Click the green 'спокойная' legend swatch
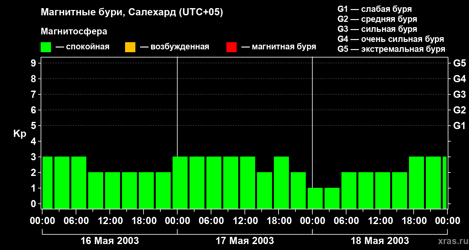 tap(46, 47)
